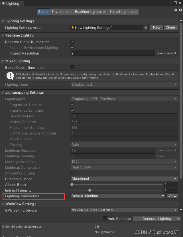
Task: Open the panel three-dot options menu
Action: (x=170, y=3)
